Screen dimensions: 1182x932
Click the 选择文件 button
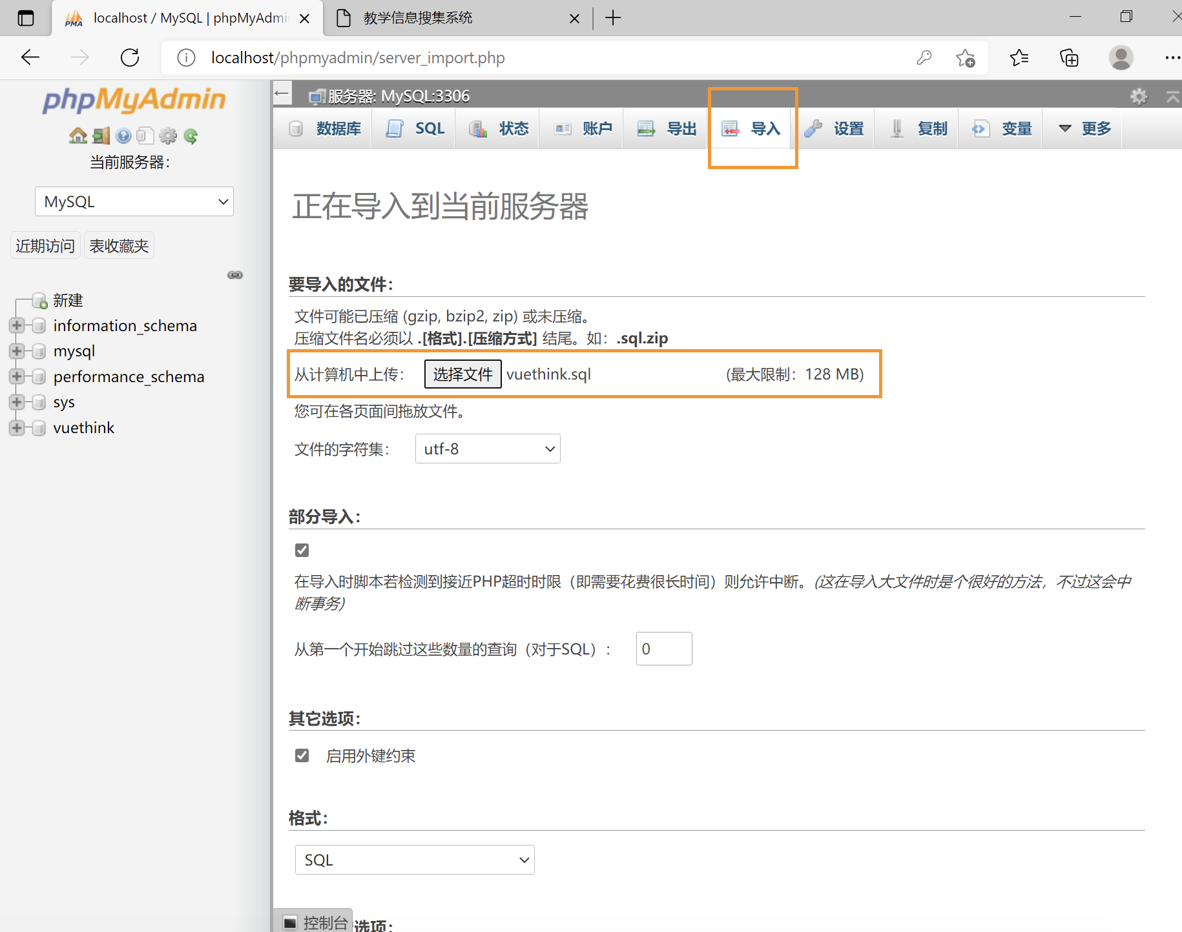(462, 374)
